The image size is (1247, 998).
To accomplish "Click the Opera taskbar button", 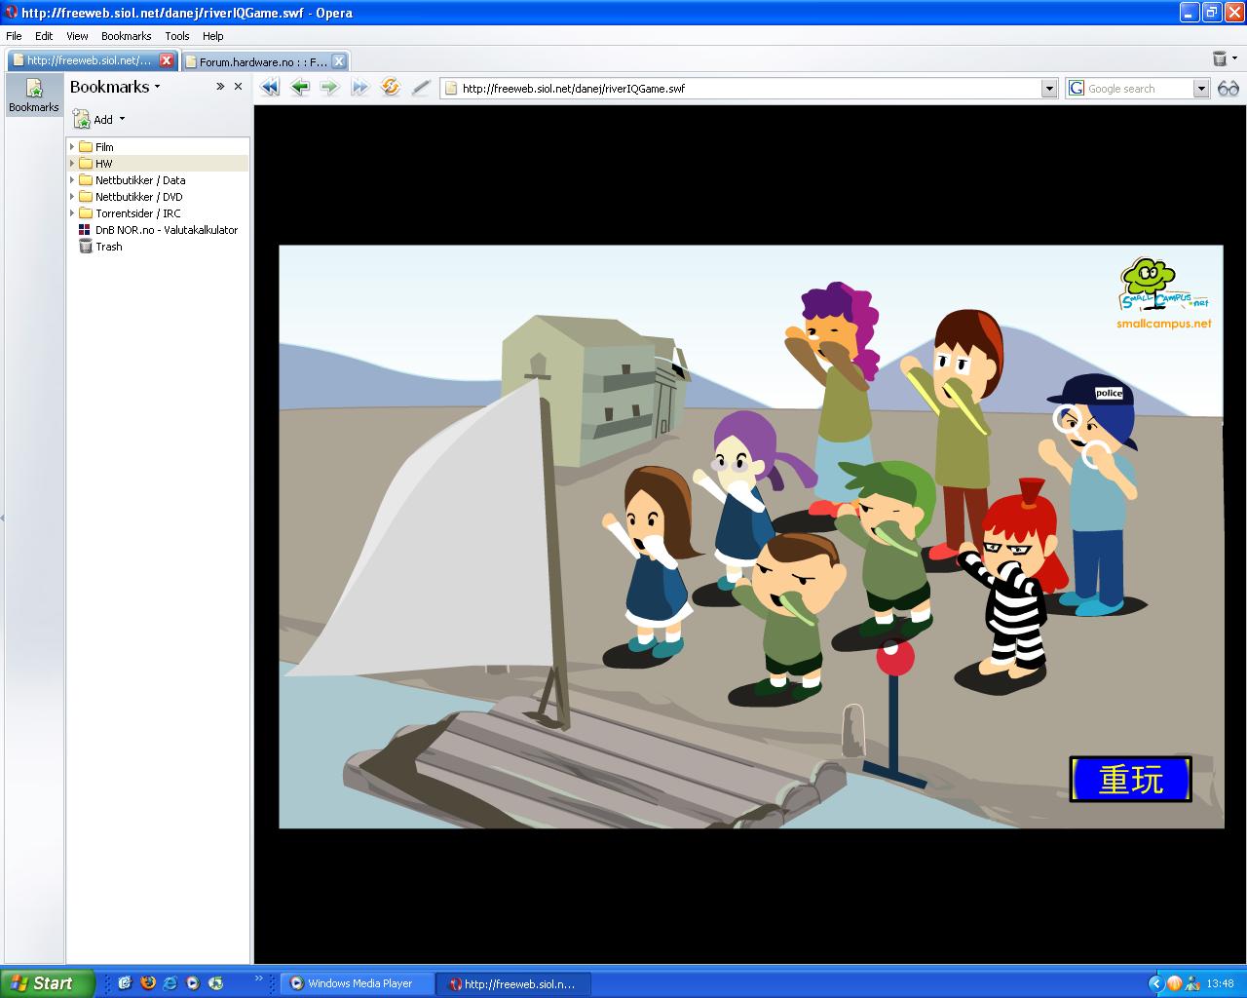I will 513,983.
